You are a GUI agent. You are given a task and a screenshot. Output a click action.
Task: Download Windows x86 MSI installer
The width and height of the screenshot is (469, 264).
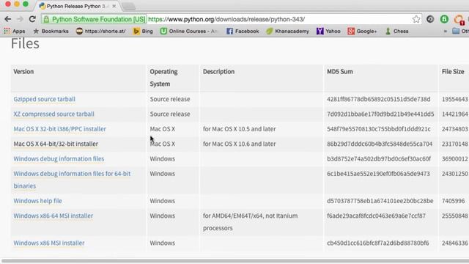click(49, 243)
